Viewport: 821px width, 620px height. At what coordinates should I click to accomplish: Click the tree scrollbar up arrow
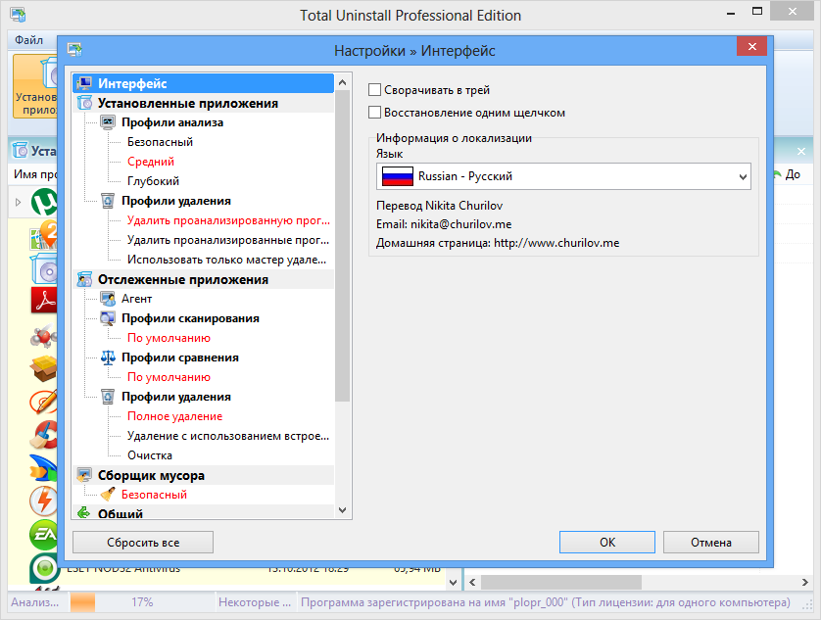[x=343, y=82]
